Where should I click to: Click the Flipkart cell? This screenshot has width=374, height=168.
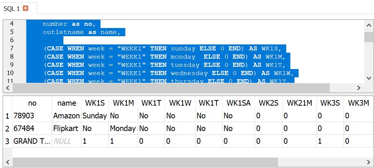click(66, 128)
